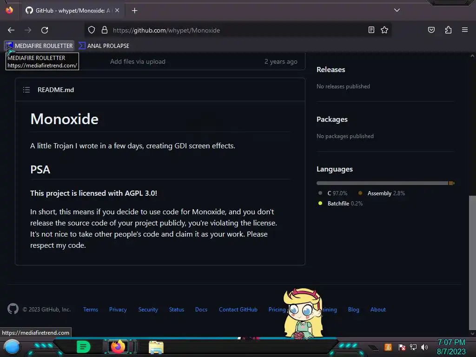Open the Packages section heading
The width and height of the screenshot is (476, 357).
click(332, 119)
